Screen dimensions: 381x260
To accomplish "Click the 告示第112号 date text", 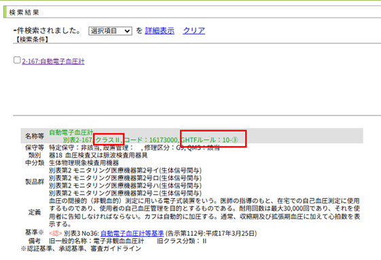I will [x=211, y=234].
